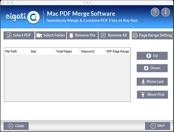
Task: Move selected file Up
Action: pos(152,56)
